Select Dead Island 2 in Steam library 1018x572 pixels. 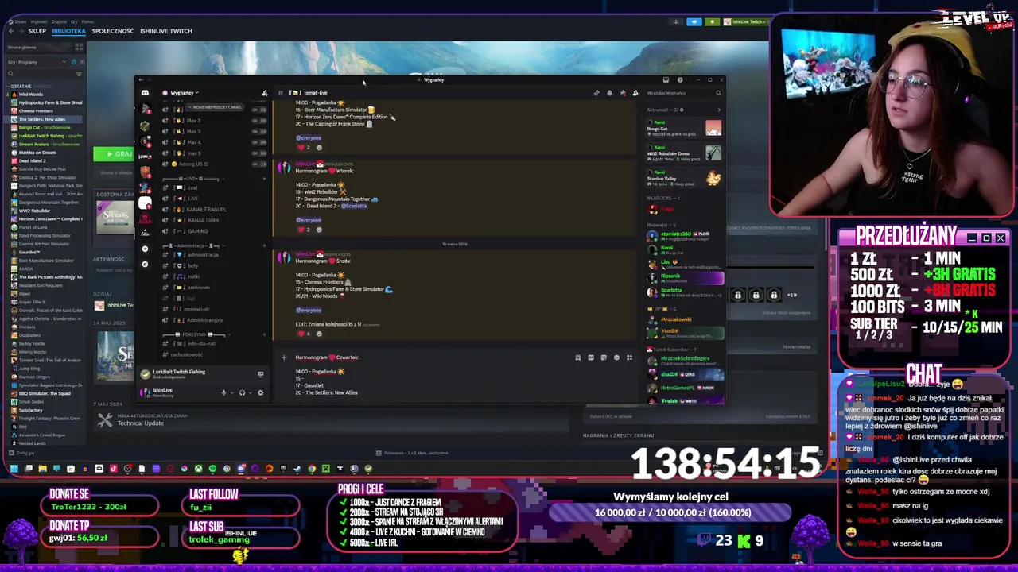(33, 160)
